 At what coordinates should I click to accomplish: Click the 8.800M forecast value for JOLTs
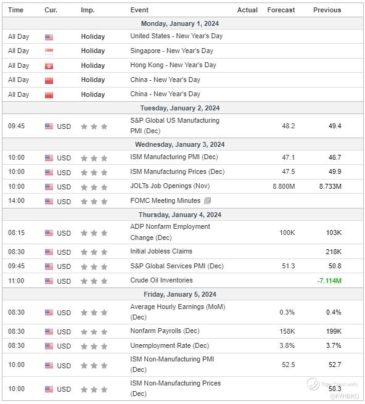point(284,186)
